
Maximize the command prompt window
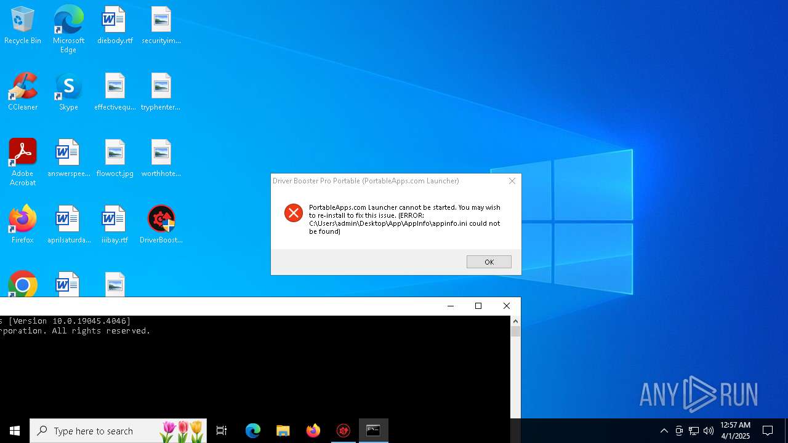click(478, 306)
